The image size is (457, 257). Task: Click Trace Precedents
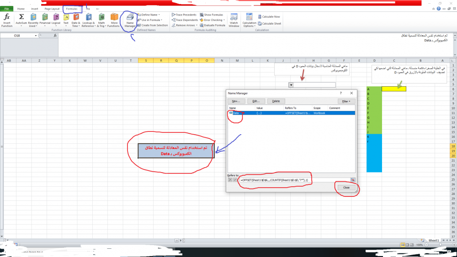click(x=184, y=15)
